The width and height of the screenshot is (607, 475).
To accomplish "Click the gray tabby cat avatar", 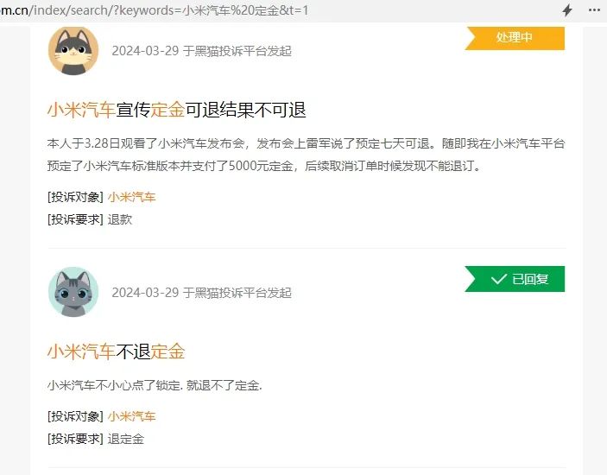I will click(73, 292).
